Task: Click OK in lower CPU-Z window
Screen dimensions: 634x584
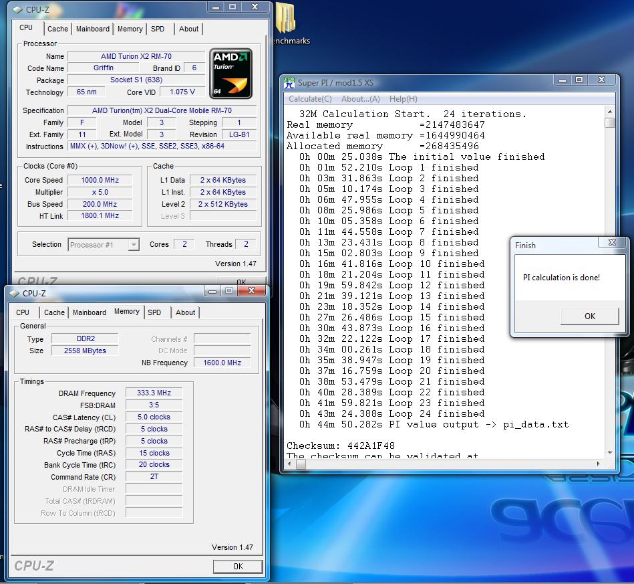Action: tap(238, 566)
